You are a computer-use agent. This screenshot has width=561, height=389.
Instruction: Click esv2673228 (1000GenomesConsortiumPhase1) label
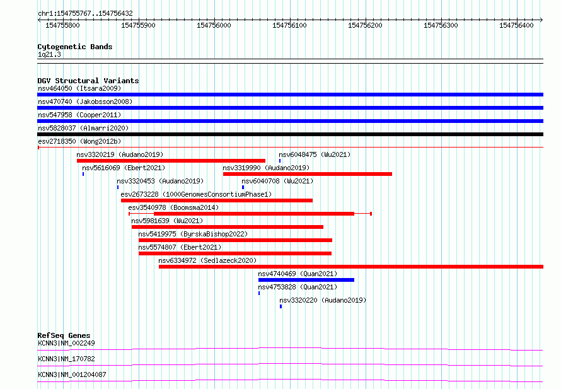coord(196,194)
